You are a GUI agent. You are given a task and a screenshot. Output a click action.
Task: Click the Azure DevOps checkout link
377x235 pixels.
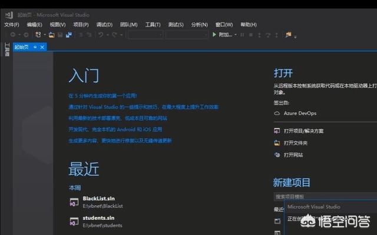(x=300, y=113)
